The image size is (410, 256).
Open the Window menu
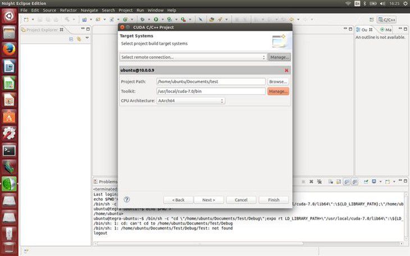156,10
